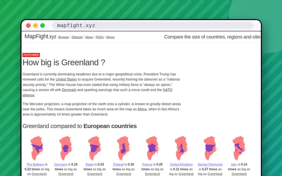Open the France comparison map thumbnail
Viewport: 282px width, 176px height.
[152, 148]
